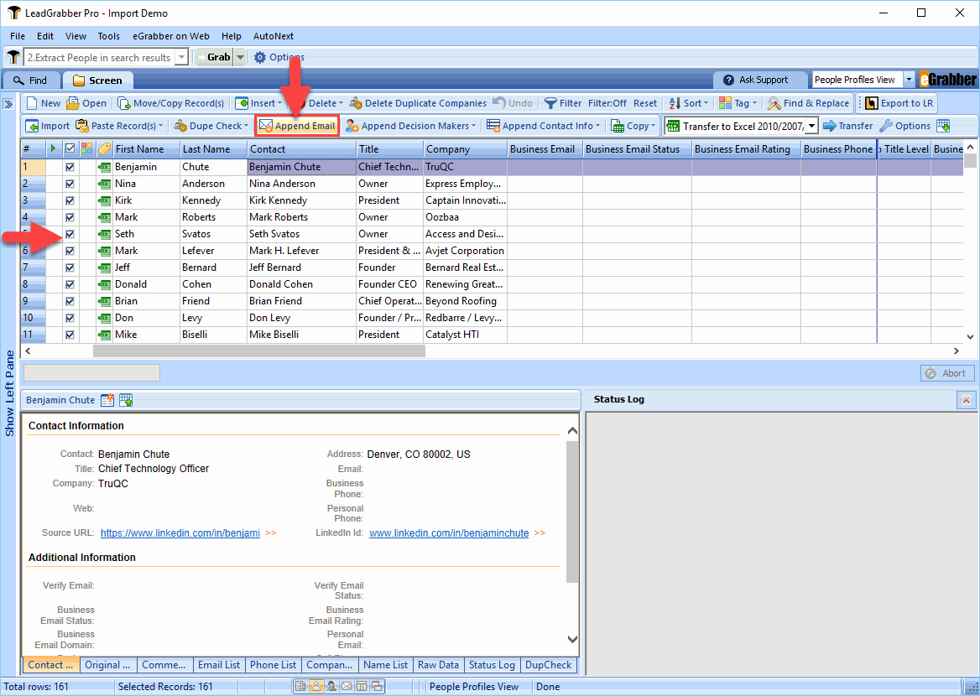The image size is (980, 696).
Task: Click the table columns icon in status bar
Action: coord(362,686)
